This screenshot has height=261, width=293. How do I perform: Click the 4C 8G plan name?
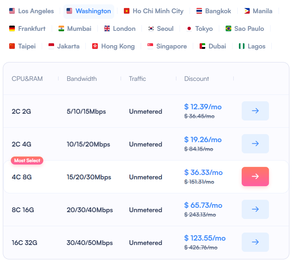click(x=22, y=177)
